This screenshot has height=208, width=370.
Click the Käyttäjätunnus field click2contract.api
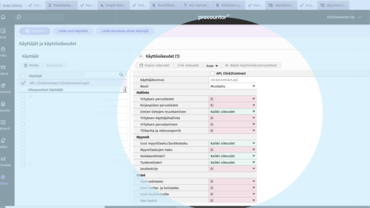(x=232, y=80)
